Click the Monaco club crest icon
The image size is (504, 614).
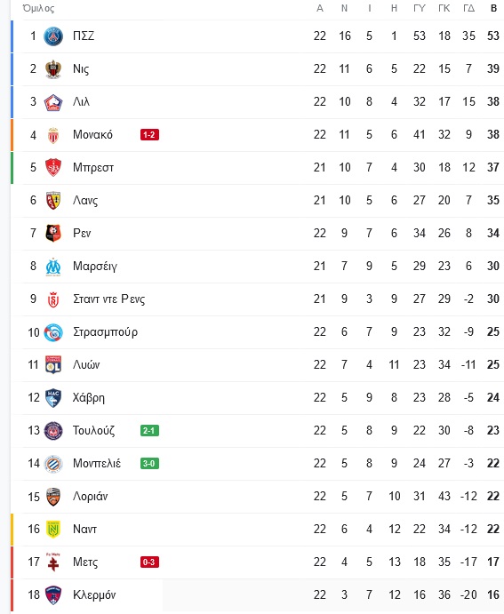(x=53, y=135)
